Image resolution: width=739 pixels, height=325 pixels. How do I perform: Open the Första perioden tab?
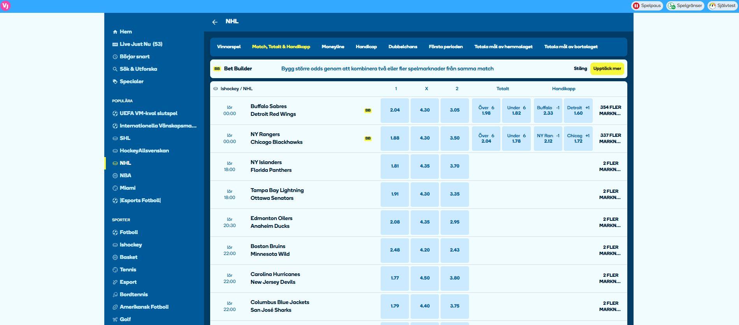pos(446,47)
